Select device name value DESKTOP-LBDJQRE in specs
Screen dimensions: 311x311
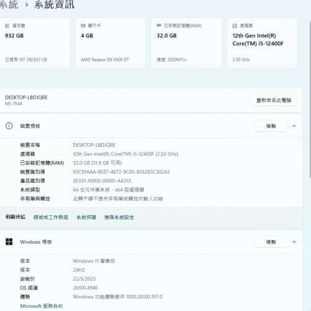94,145
